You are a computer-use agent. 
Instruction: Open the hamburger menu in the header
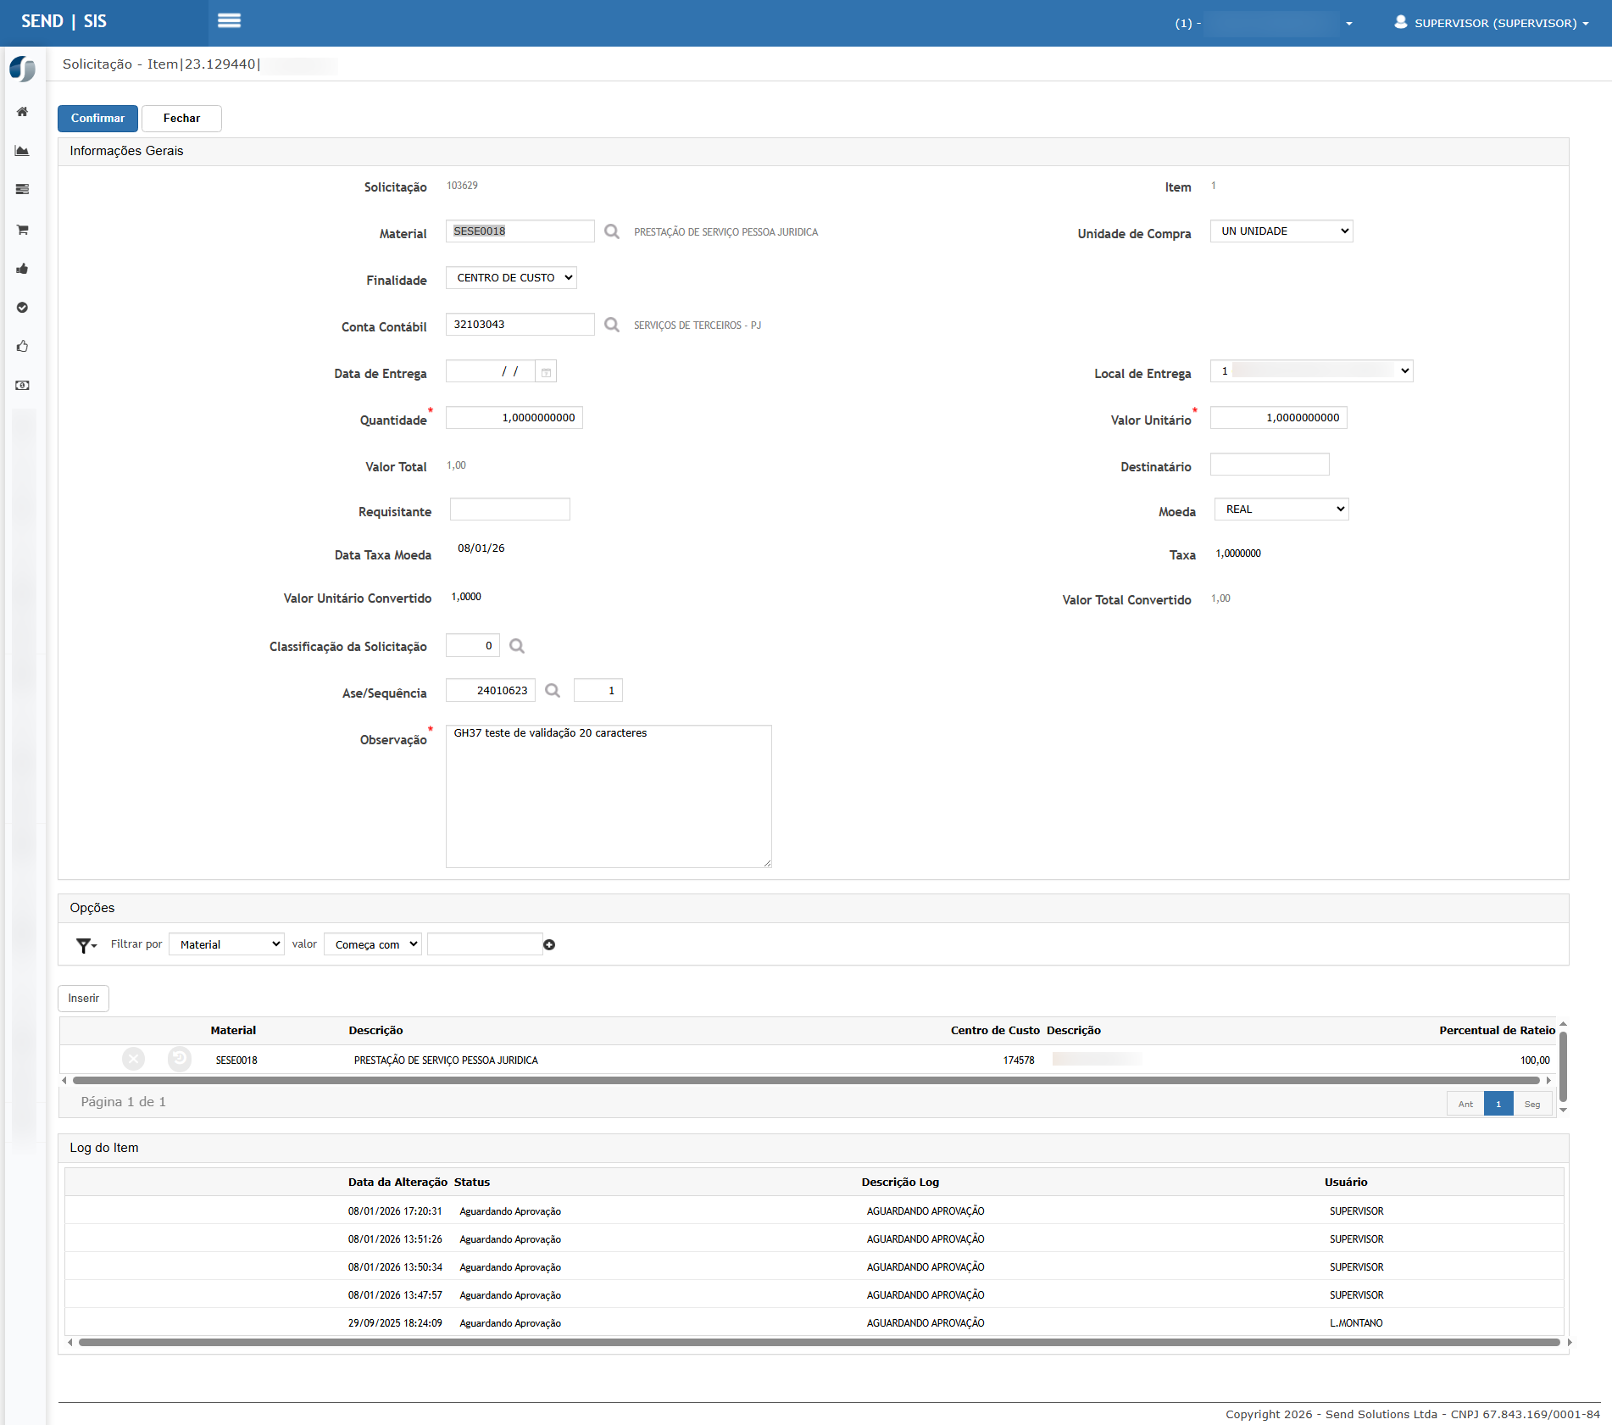(x=229, y=21)
